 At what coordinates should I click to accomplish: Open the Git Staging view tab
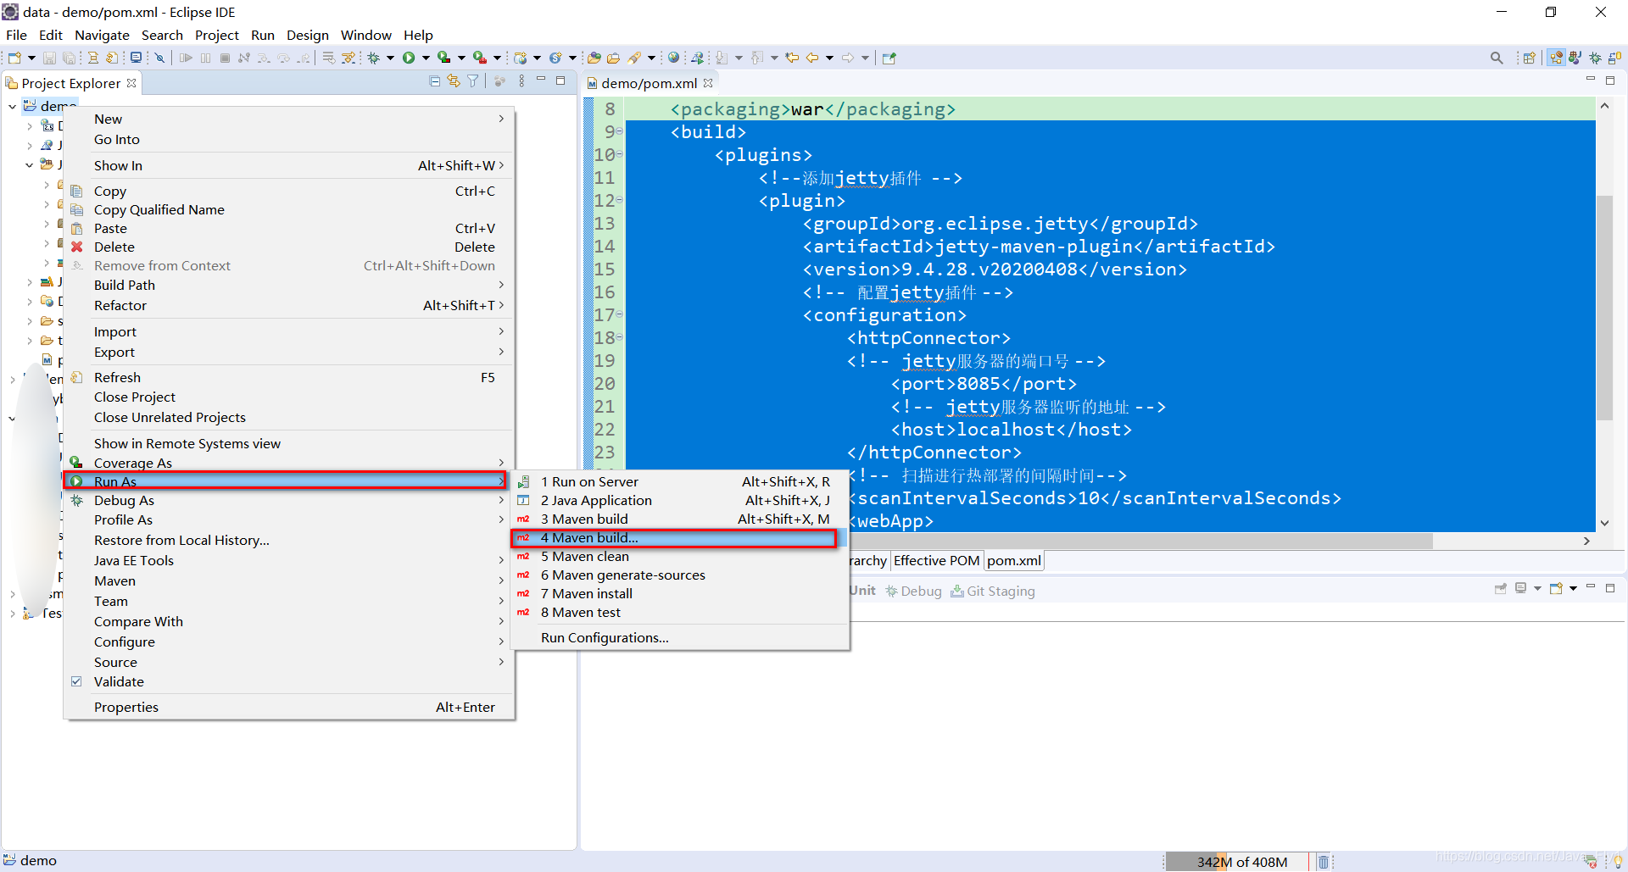[993, 591]
